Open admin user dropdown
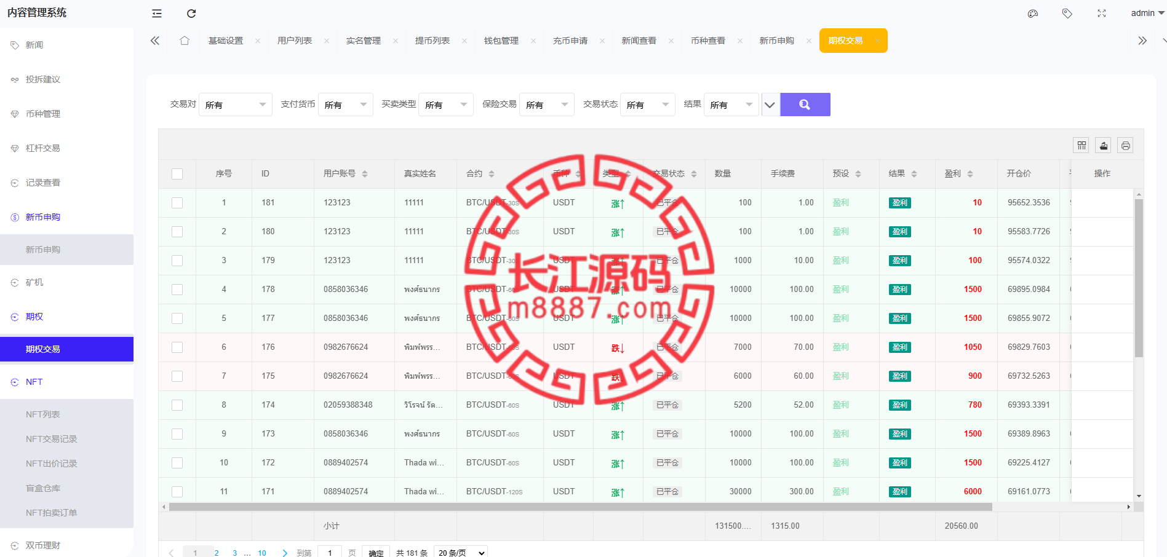 (1147, 13)
